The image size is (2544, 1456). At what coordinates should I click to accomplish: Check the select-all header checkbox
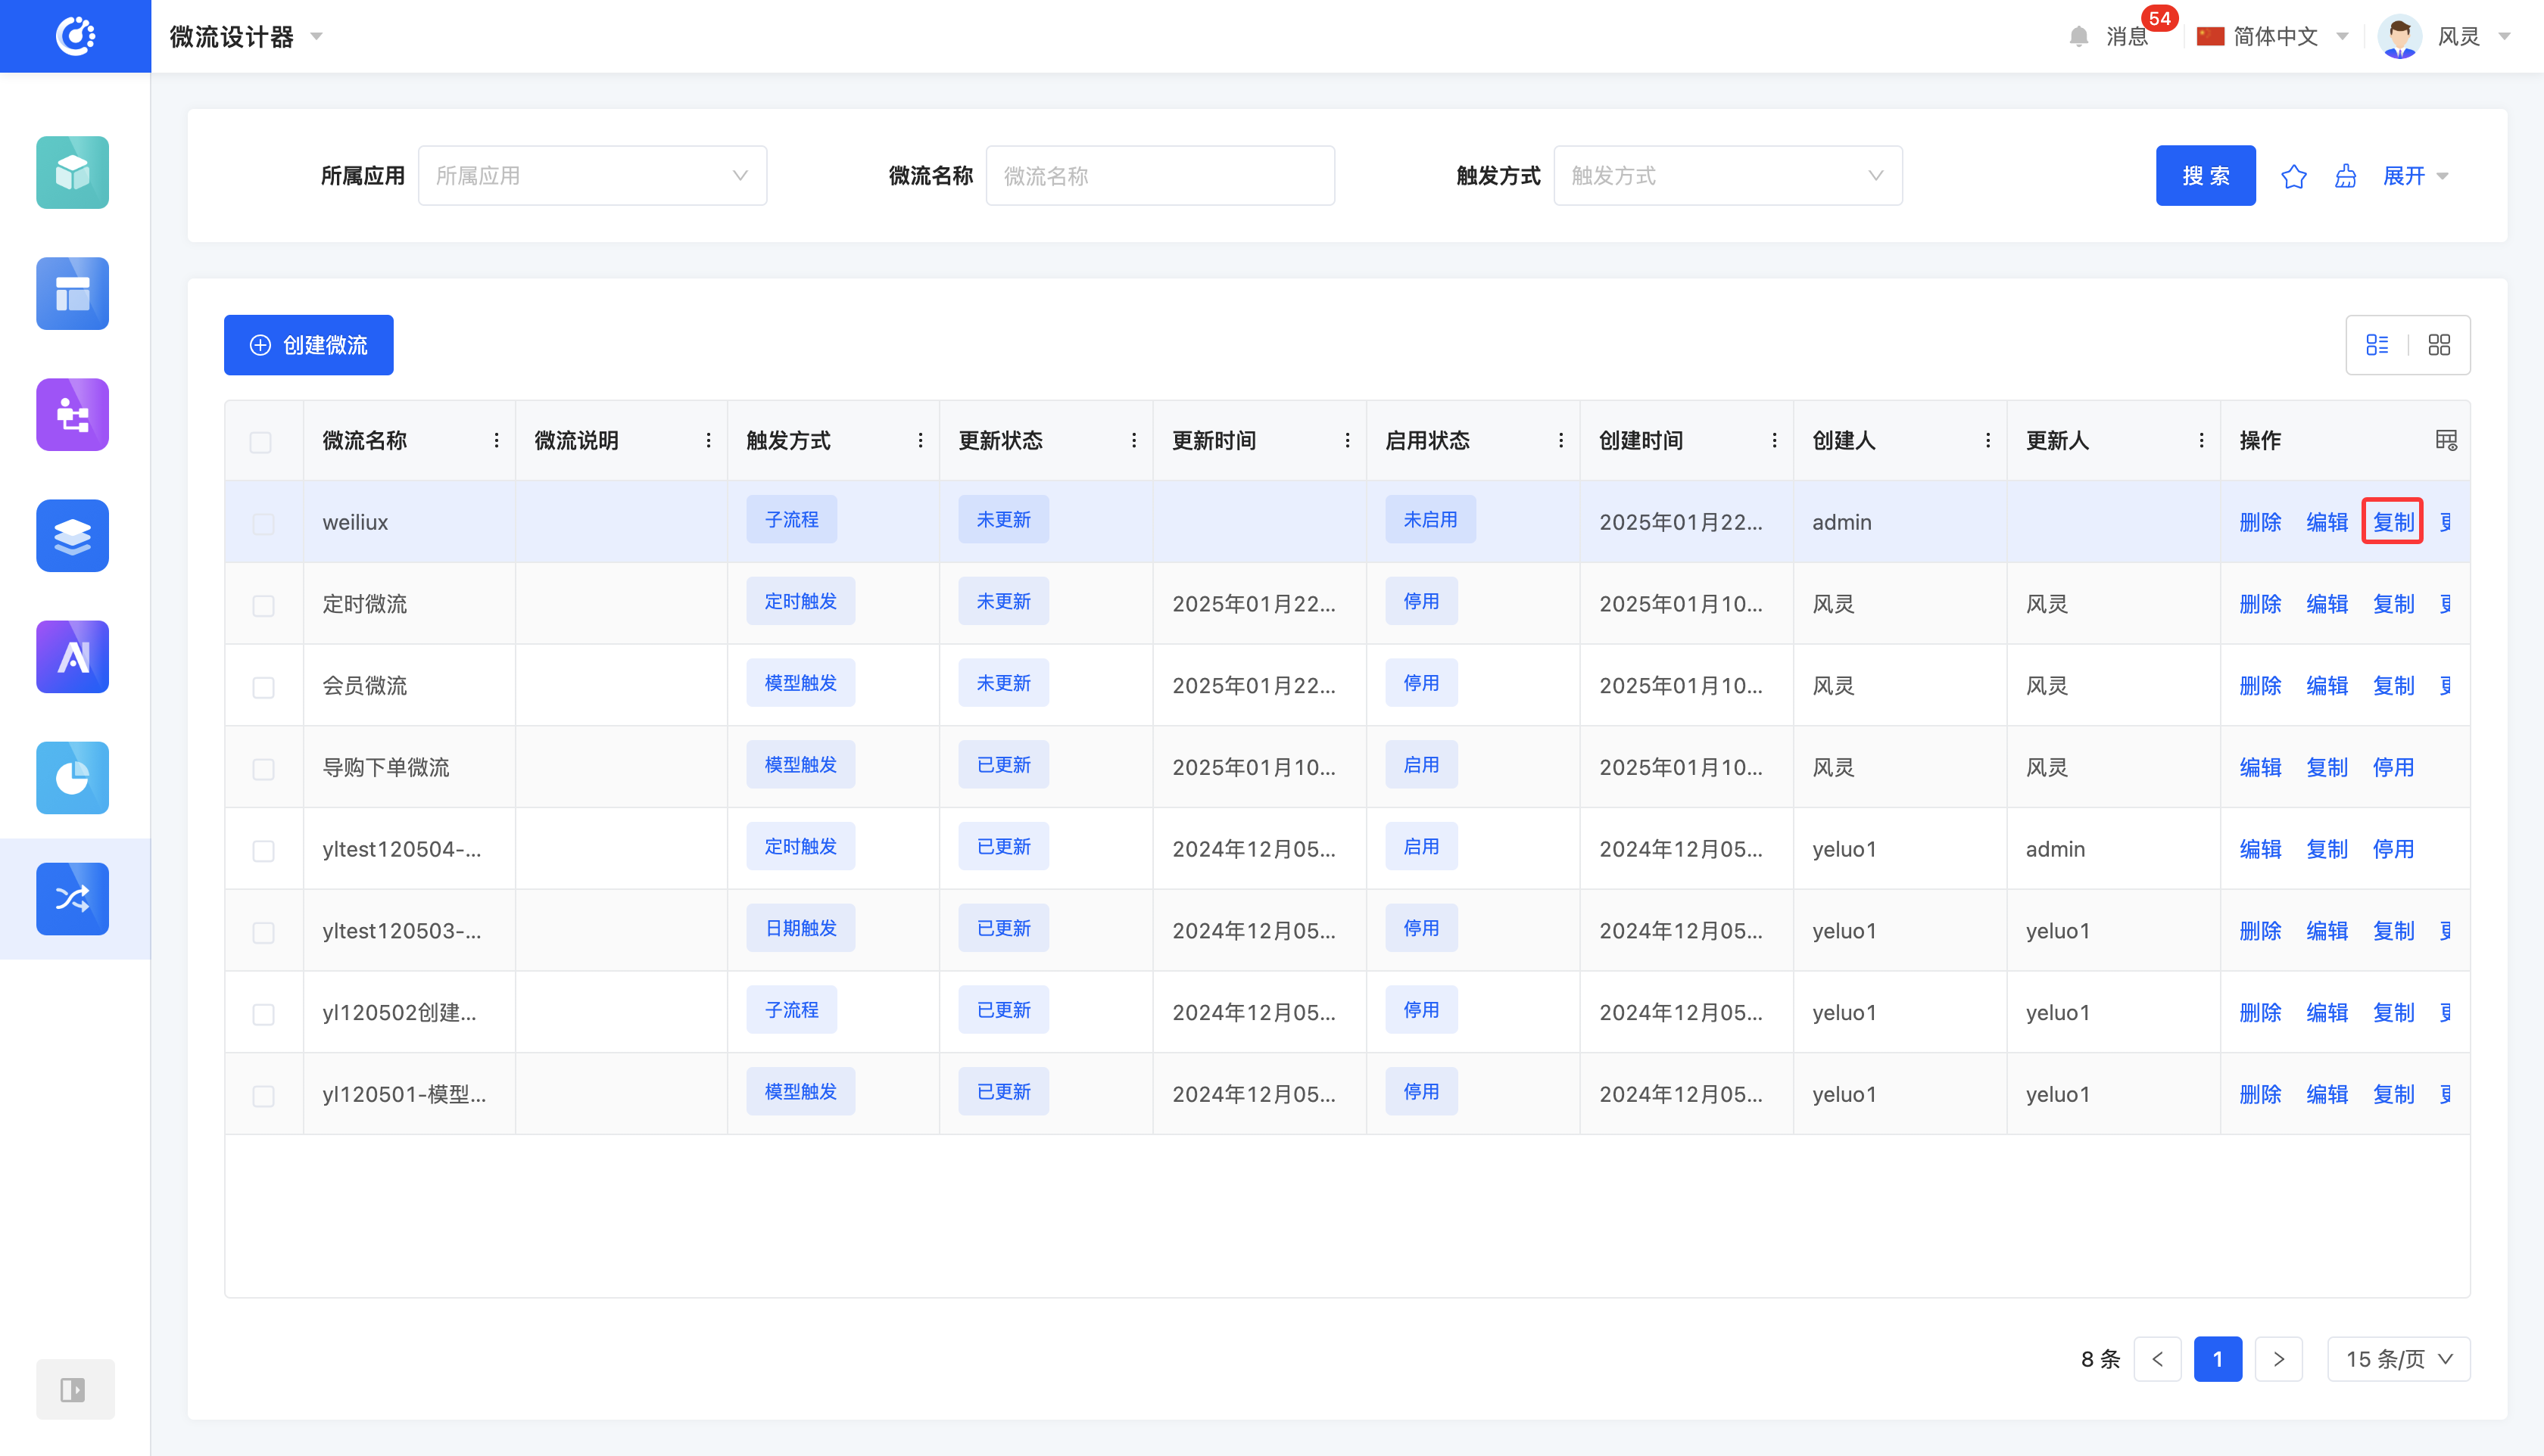pyautogui.click(x=261, y=442)
